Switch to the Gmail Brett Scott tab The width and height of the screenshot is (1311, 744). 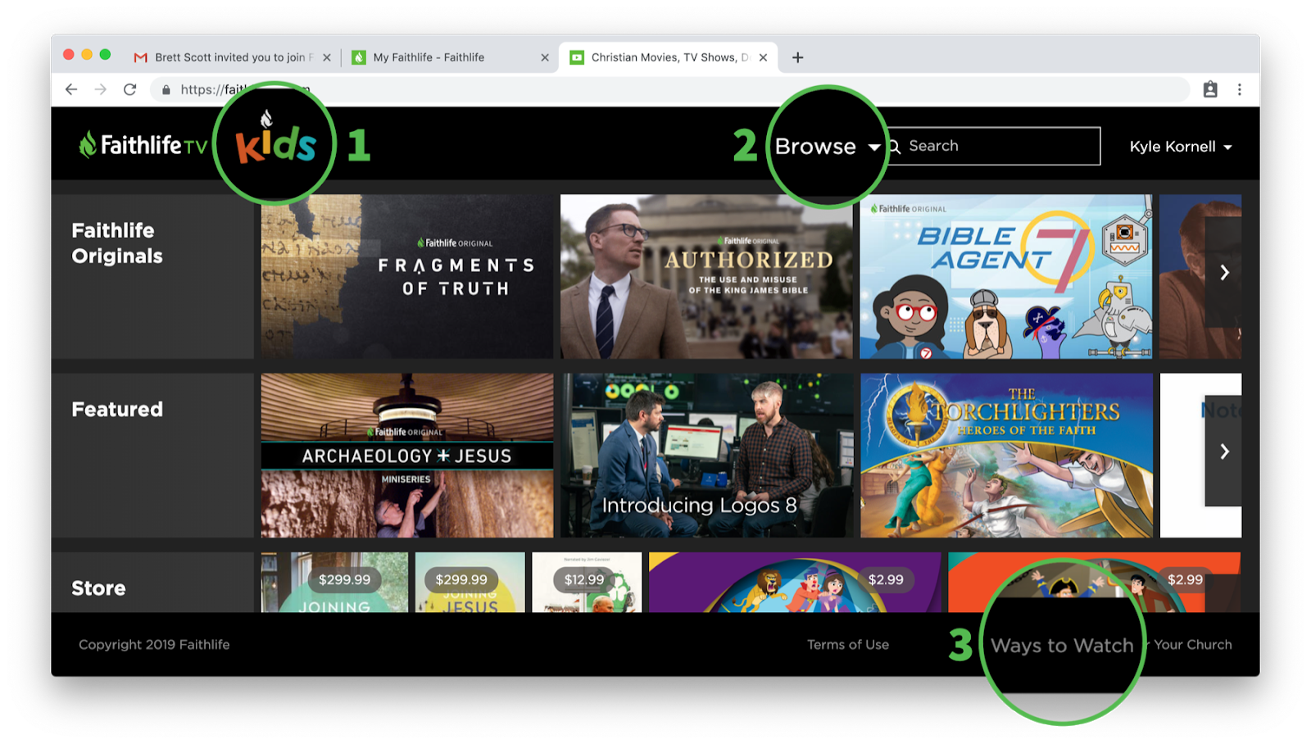pyautogui.click(x=234, y=57)
